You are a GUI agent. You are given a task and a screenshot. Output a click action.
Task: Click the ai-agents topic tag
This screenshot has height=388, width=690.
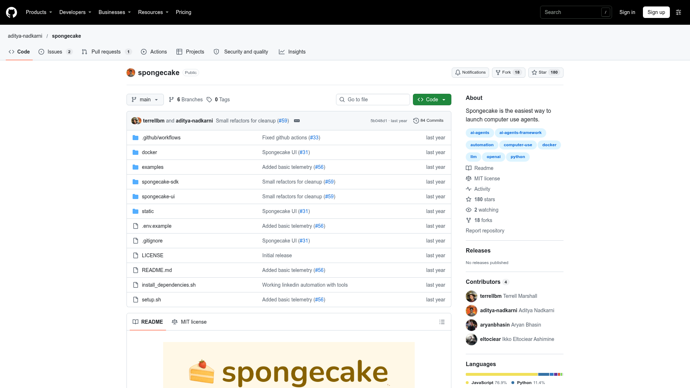[x=480, y=133]
